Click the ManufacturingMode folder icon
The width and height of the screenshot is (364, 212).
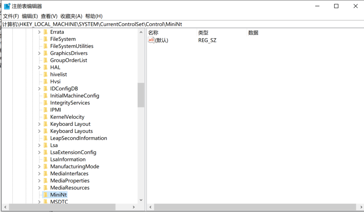[46, 166]
